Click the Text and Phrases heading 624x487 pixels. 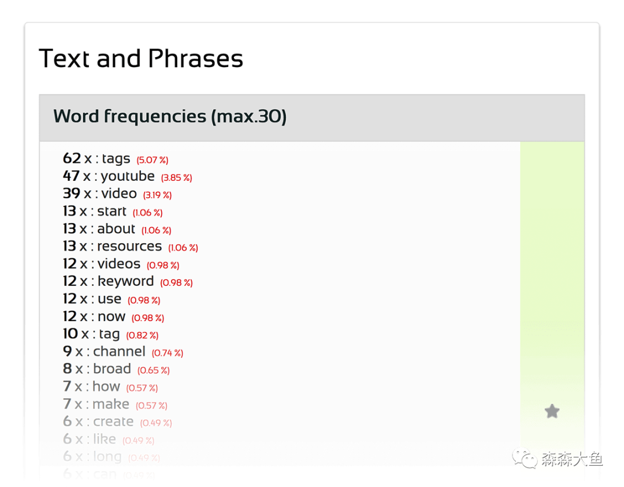141,59
